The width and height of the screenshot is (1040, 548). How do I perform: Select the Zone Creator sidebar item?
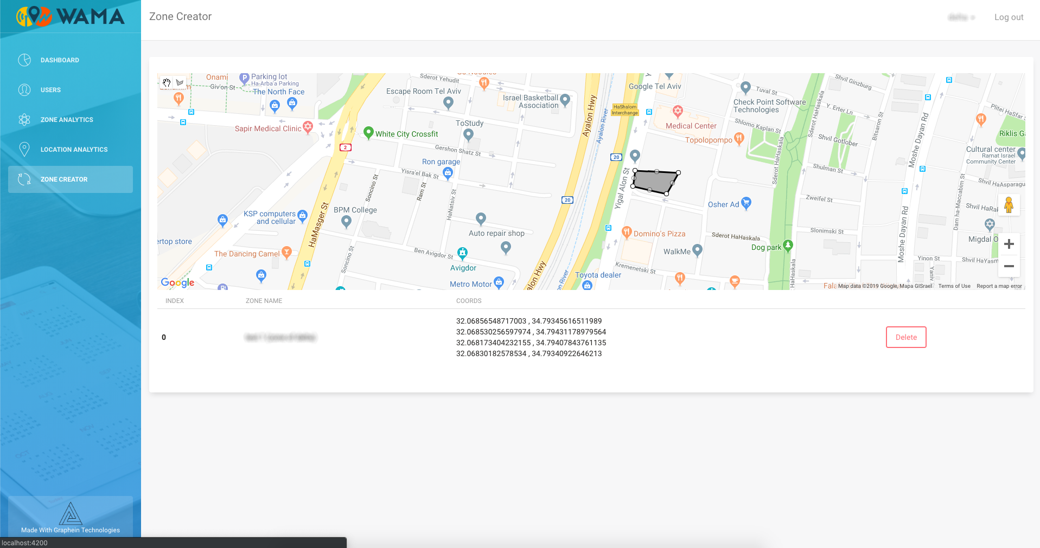click(x=71, y=179)
